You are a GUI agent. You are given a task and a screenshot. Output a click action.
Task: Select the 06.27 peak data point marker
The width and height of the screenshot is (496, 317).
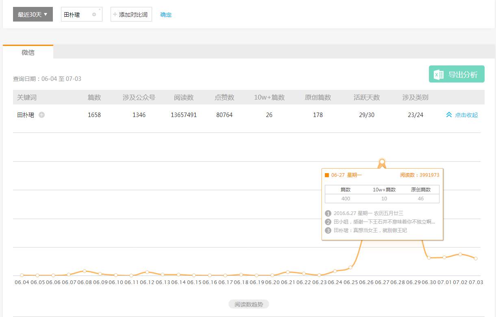click(x=382, y=162)
